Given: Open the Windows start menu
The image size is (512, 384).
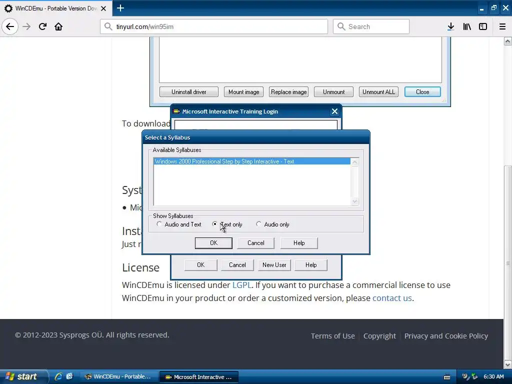Looking at the screenshot, I should (23, 377).
